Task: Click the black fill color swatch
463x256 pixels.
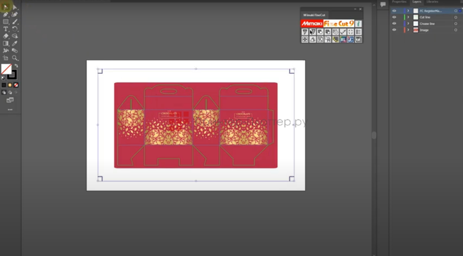Action: point(4,85)
